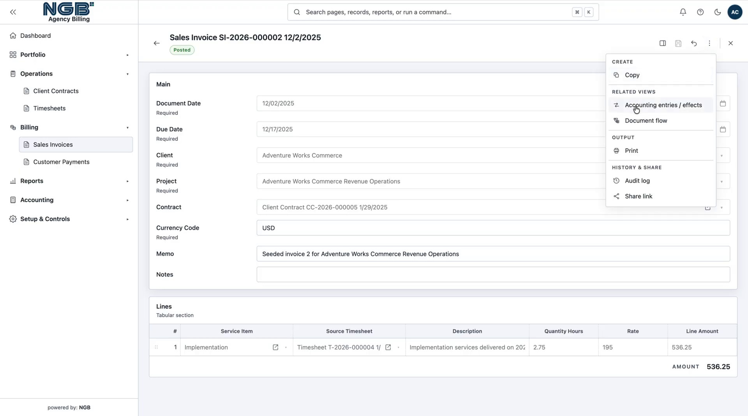748x416 pixels.
Task: Expand the Reports section
Action: (x=69, y=181)
